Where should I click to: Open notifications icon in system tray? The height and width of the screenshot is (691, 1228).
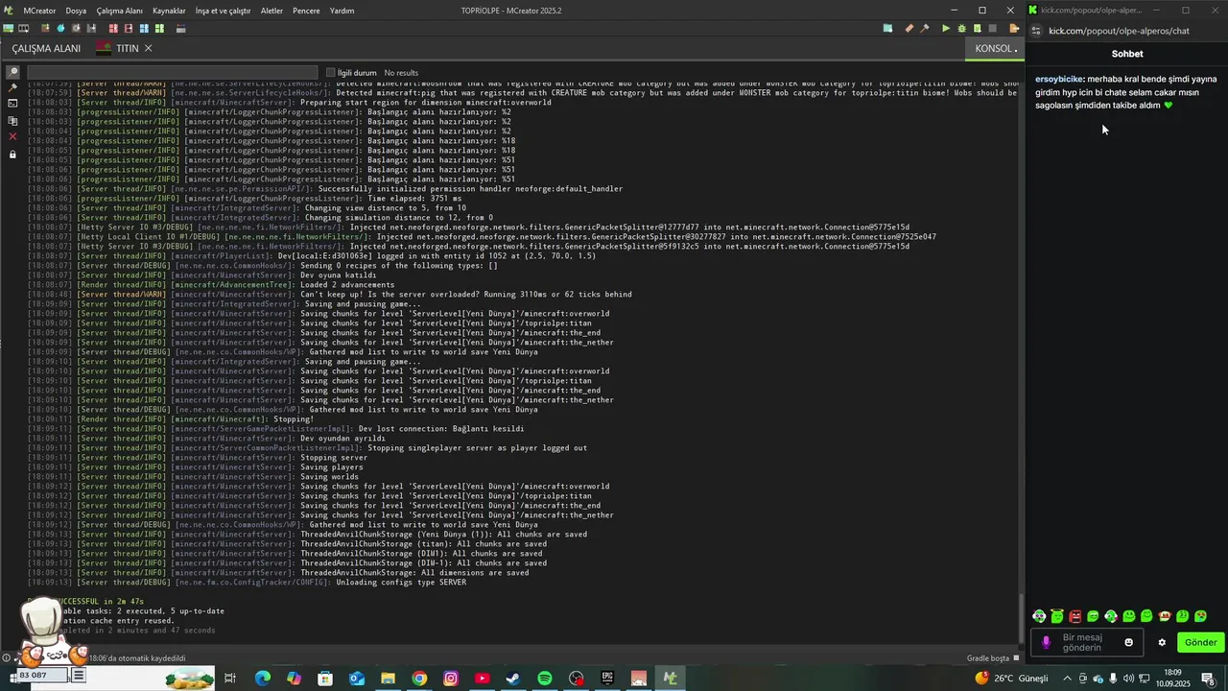(1209, 679)
